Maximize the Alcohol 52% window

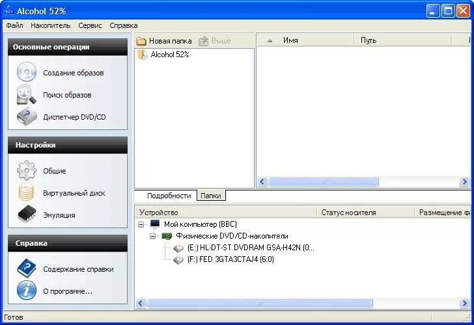point(448,11)
